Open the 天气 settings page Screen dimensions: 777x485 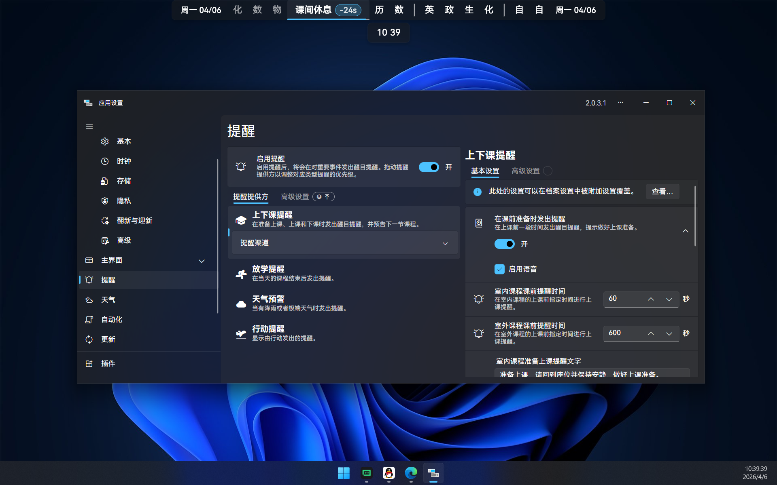click(x=108, y=299)
